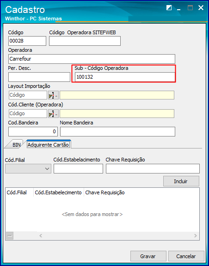Click the Cod.Bandeira numeric field
Image resolution: width=209 pixels, height=266 pixels.
pos(33,132)
